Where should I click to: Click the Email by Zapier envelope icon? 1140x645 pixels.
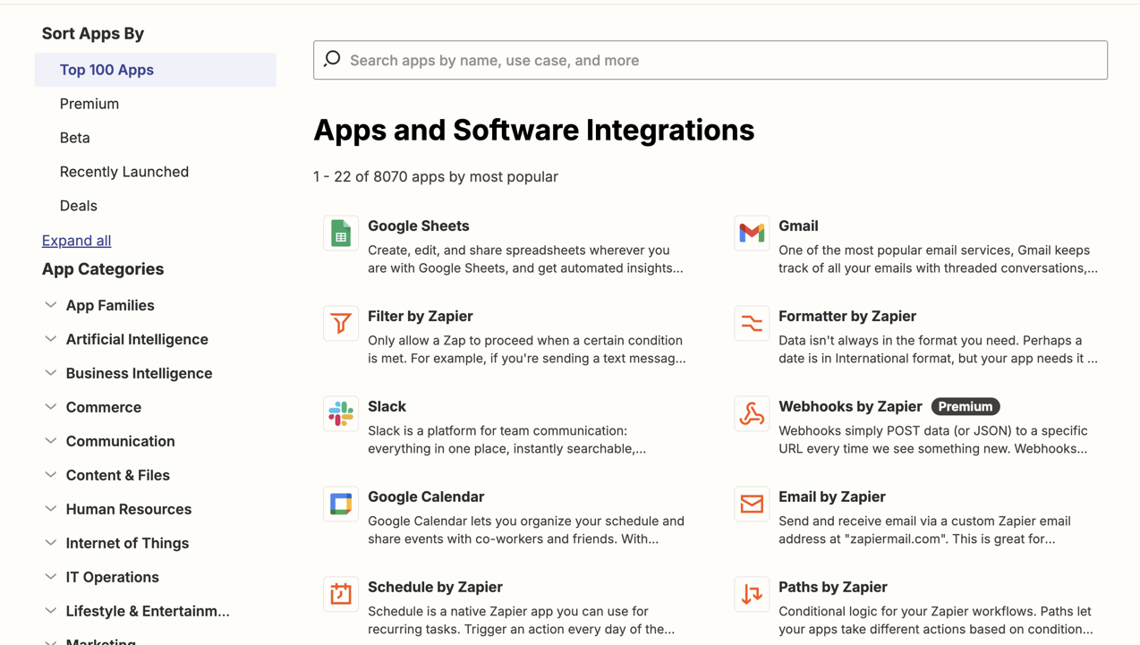point(752,504)
